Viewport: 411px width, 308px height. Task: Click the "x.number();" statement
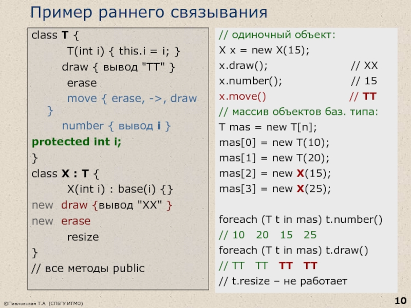250,81
